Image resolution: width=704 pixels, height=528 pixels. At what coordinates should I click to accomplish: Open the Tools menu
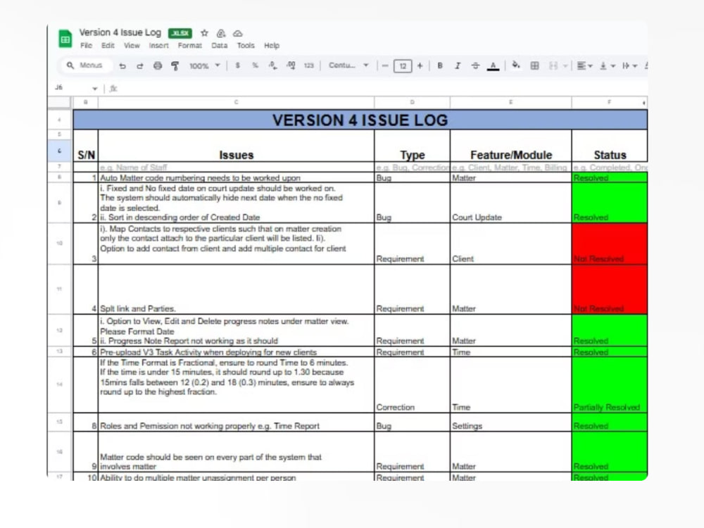[246, 45]
